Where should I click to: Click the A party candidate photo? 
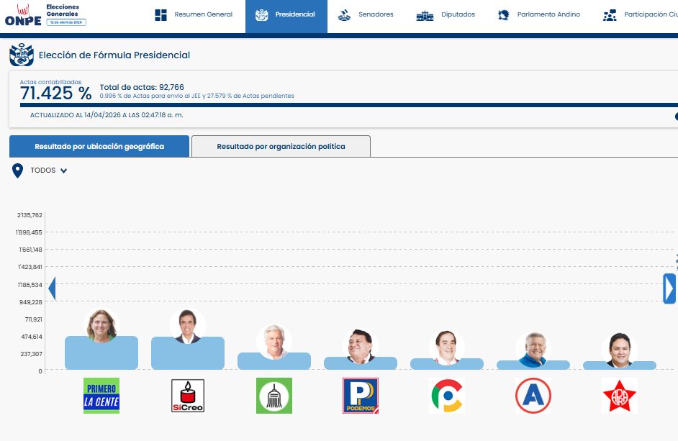533,350
